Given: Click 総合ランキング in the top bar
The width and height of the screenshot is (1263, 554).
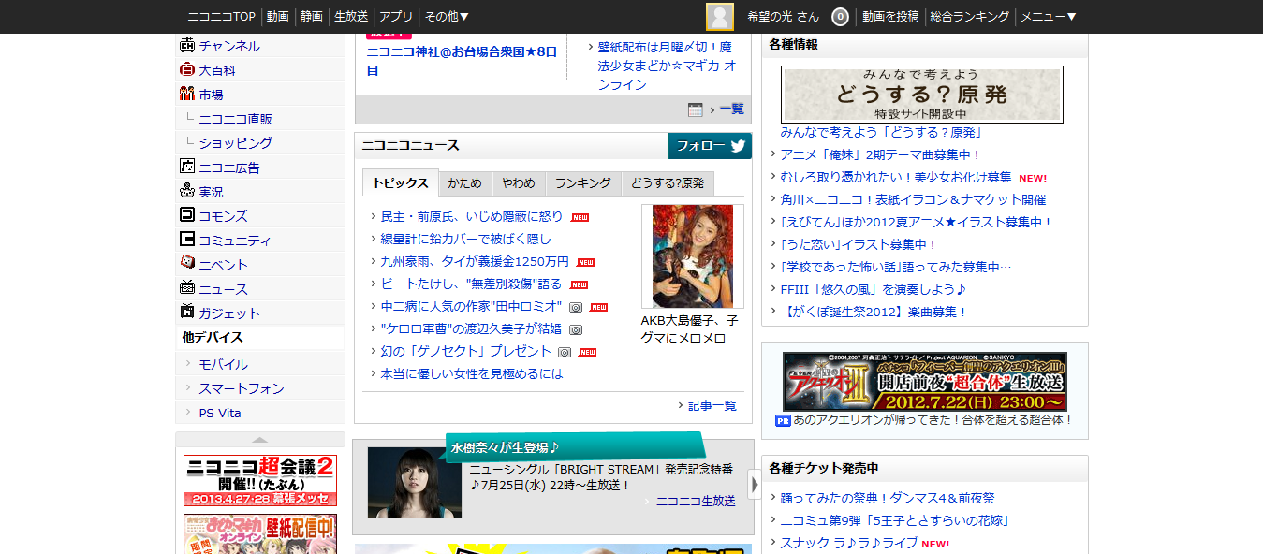Looking at the screenshot, I should 970,17.
